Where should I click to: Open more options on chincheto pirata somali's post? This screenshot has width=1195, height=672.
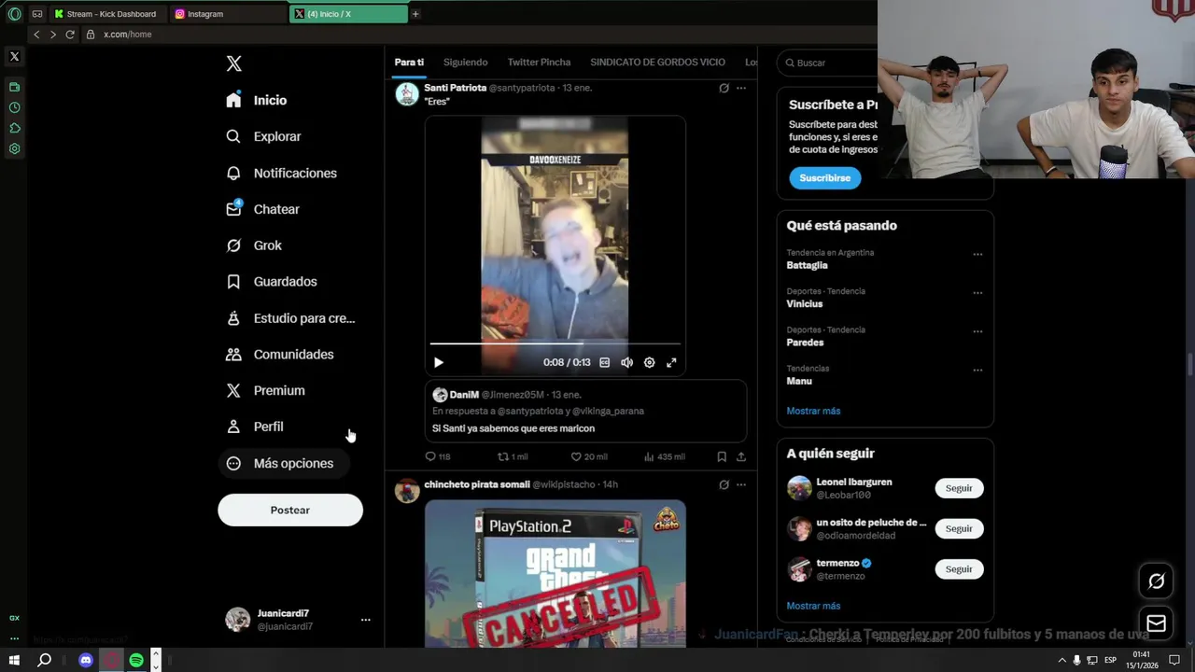point(741,484)
